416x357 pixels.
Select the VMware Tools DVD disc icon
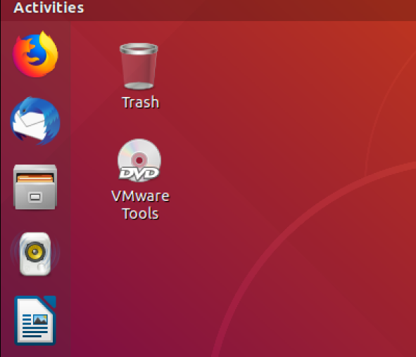point(139,160)
